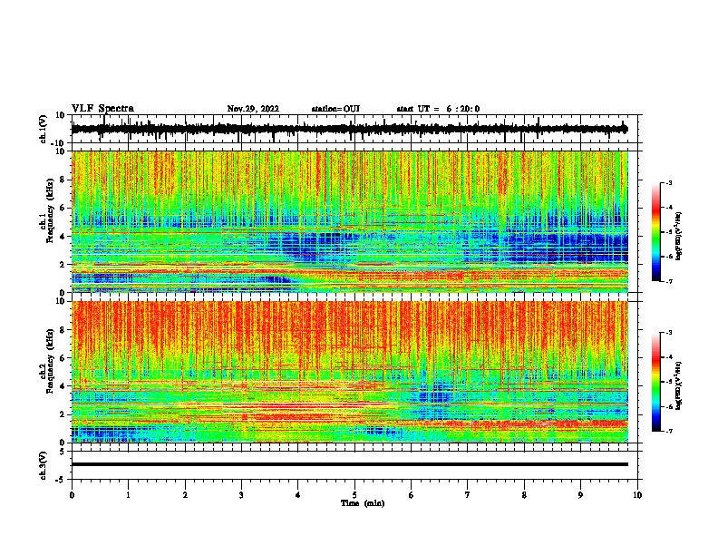
Task: Click the "station=OUI" header label
Action: pos(335,109)
